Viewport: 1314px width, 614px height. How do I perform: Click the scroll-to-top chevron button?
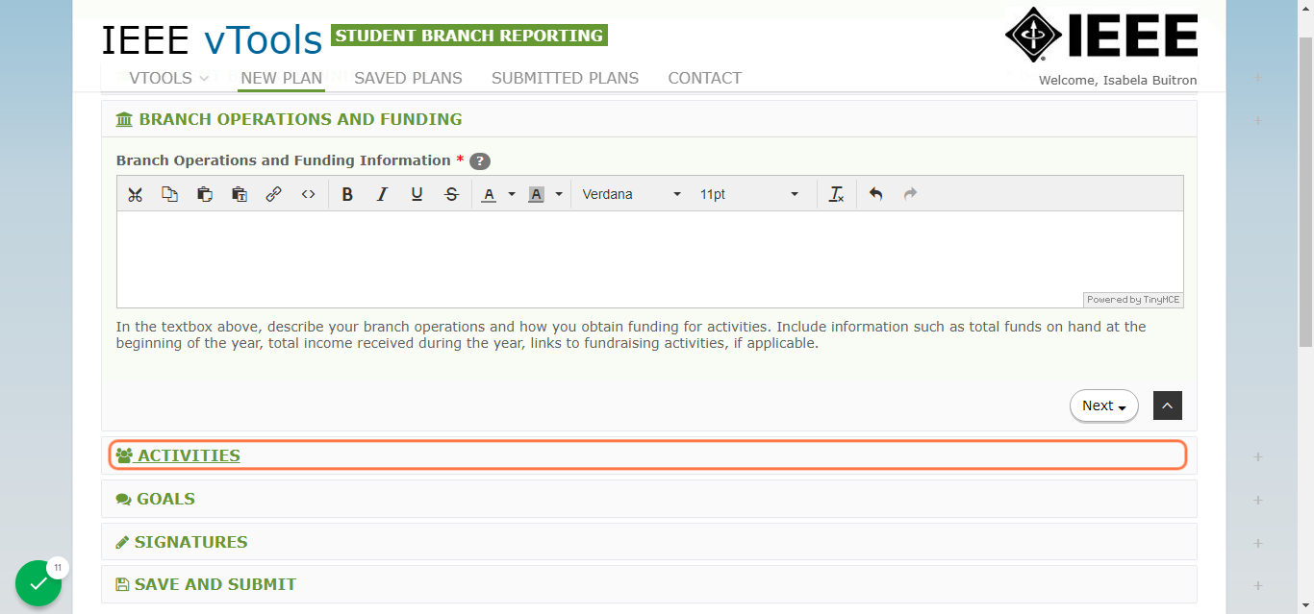click(1167, 405)
